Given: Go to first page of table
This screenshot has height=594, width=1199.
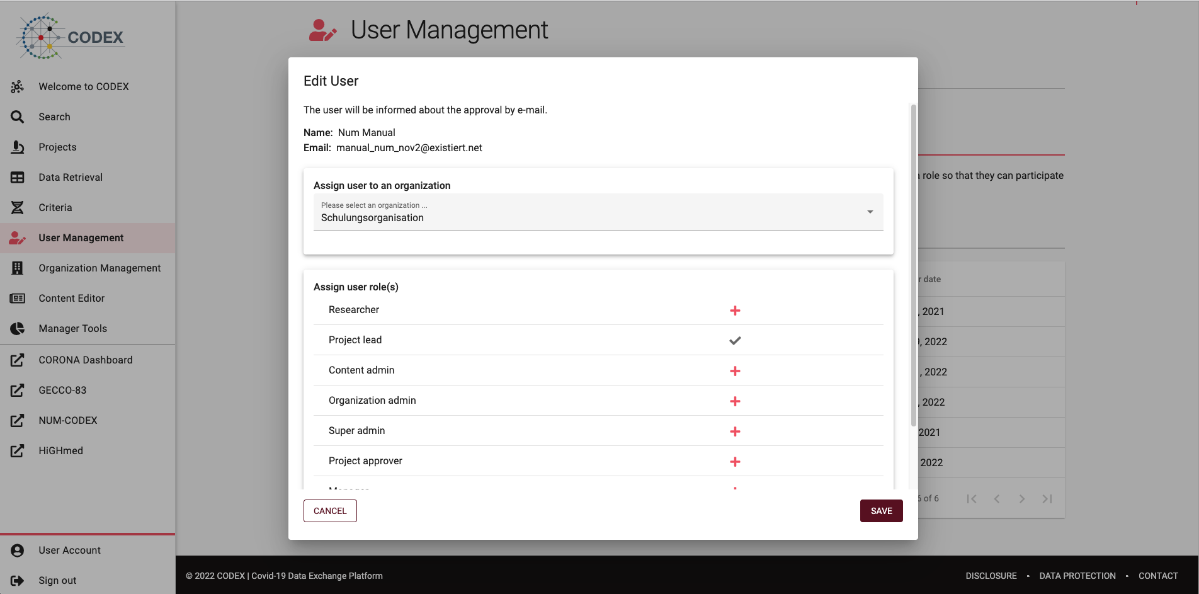Looking at the screenshot, I should point(972,499).
